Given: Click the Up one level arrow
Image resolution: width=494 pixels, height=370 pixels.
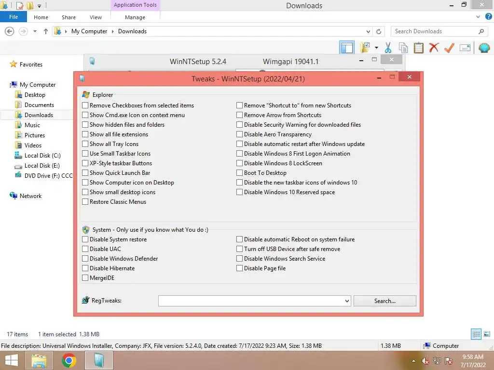Looking at the screenshot, I should pos(46,31).
